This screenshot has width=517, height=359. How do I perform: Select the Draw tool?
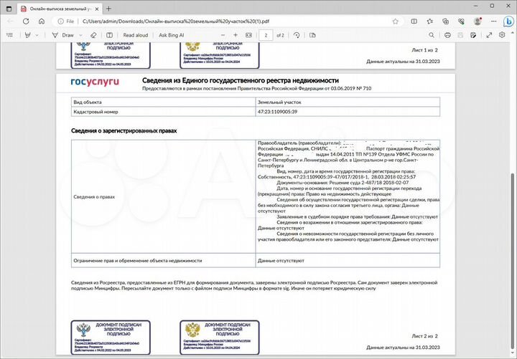click(x=63, y=35)
